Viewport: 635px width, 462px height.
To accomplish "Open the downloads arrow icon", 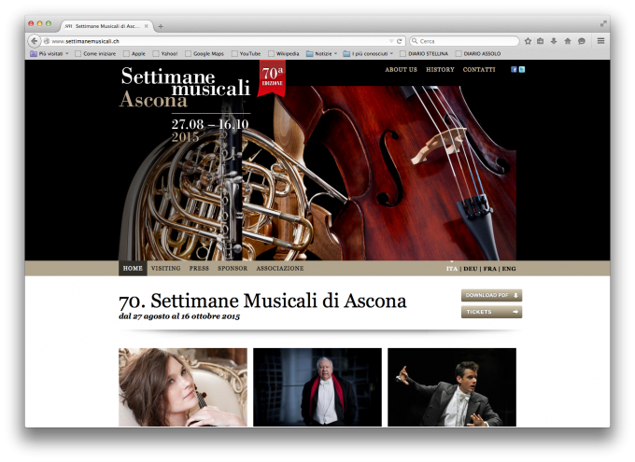I will click(x=554, y=41).
